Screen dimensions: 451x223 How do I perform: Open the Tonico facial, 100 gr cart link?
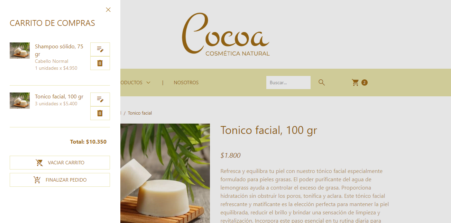point(59,96)
